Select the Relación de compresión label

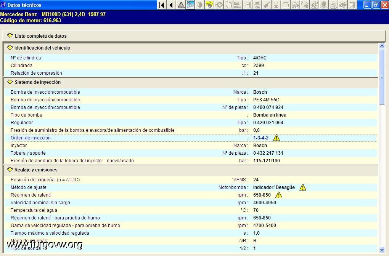click(x=36, y=73)
